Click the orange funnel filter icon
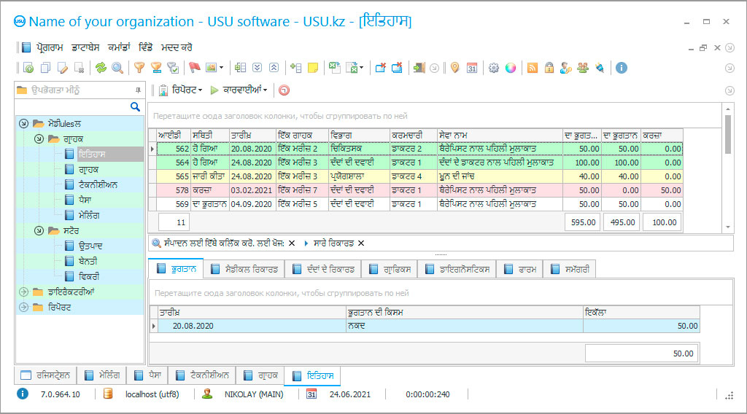The height and width of the screenshot is (414, 747). point(139,68)
